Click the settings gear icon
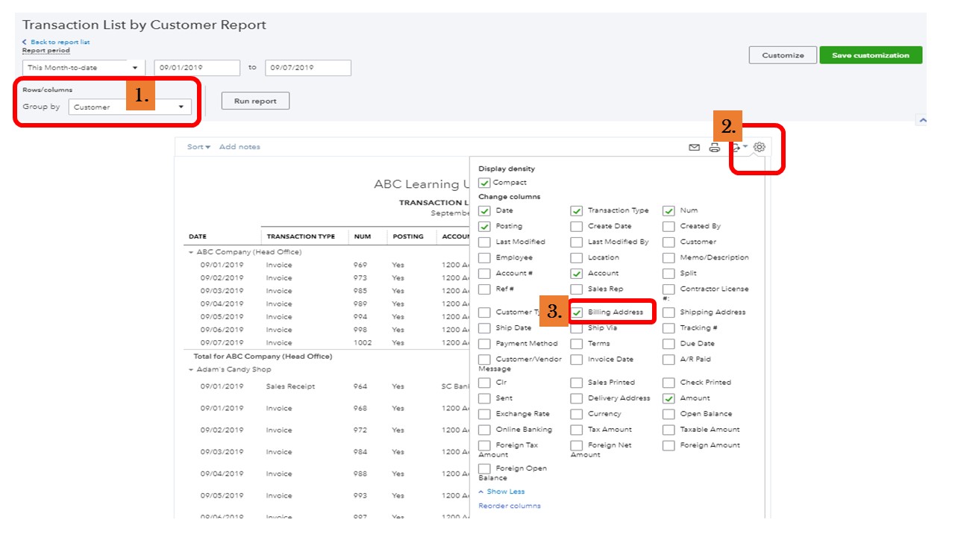This screenshot has width=955, height=537. (x=760, y=147)
